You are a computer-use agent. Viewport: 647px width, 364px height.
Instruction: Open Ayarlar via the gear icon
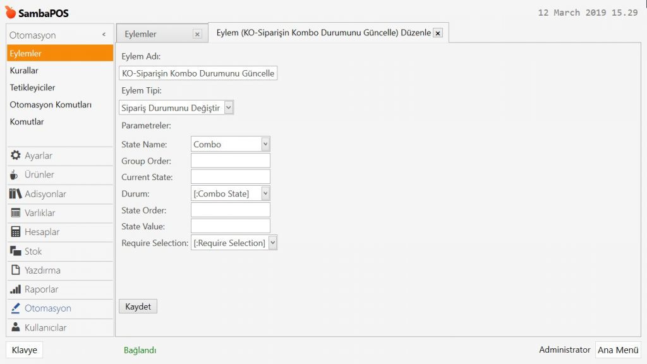(16, 155)
